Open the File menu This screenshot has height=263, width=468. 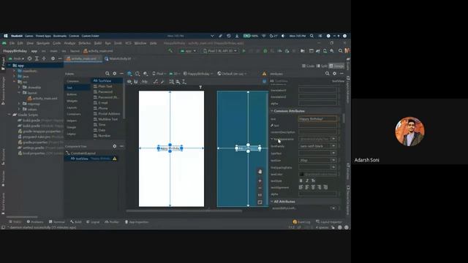coord(12,43)
